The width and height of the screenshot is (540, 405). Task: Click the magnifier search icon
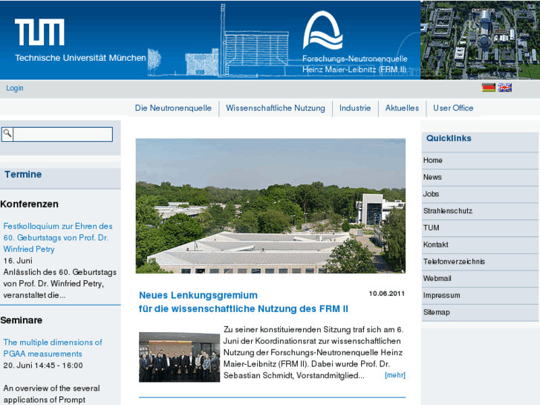click(7, 134)
